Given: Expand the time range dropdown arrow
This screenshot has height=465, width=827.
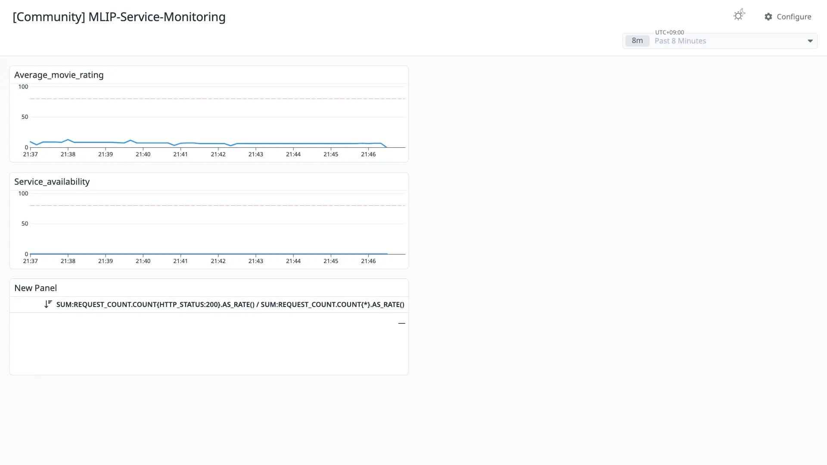Looking at the screenshot, I should tap(810, 41).
